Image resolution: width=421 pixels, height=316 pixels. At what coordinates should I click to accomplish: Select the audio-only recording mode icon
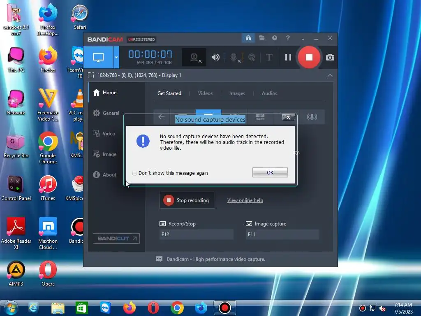(x=312, y=117)
